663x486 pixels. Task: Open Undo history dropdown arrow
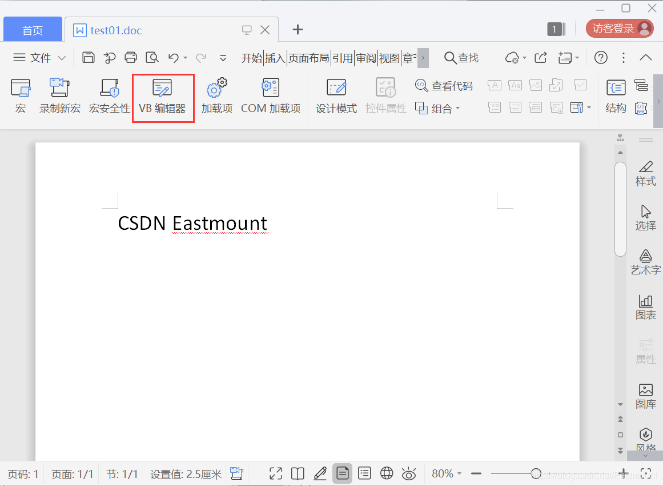pos(185,58)
